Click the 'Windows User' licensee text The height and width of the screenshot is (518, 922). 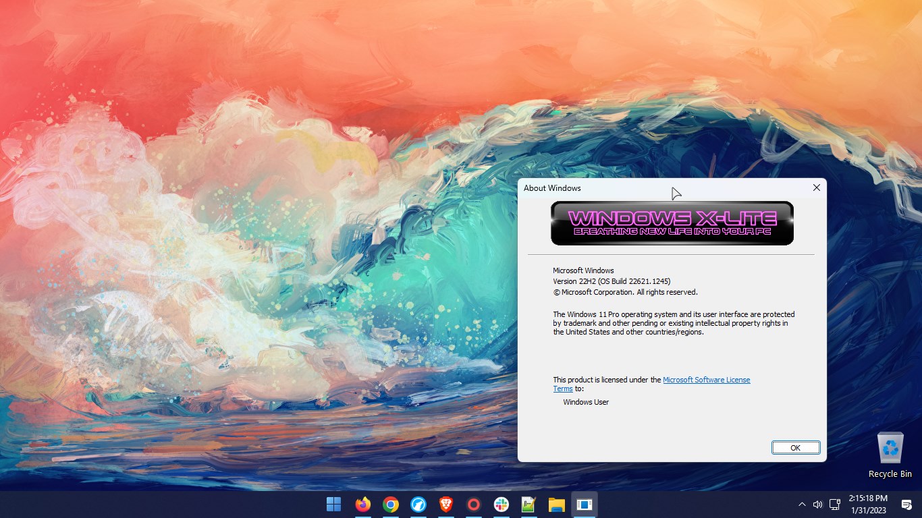(x=586, y=402)
